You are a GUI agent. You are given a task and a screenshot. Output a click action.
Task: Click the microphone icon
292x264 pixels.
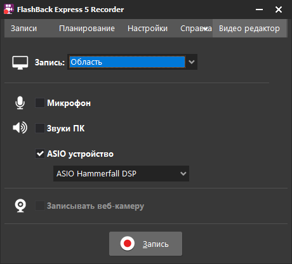[20, 103]
